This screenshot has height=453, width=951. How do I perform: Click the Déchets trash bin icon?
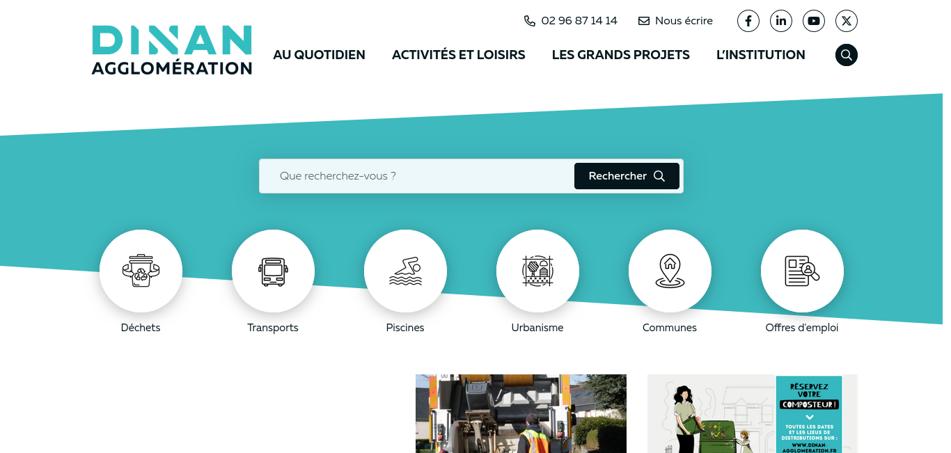tap(141, 271)
